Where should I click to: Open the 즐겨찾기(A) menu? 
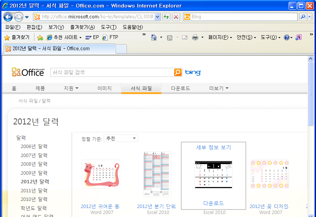coord(83,27)
